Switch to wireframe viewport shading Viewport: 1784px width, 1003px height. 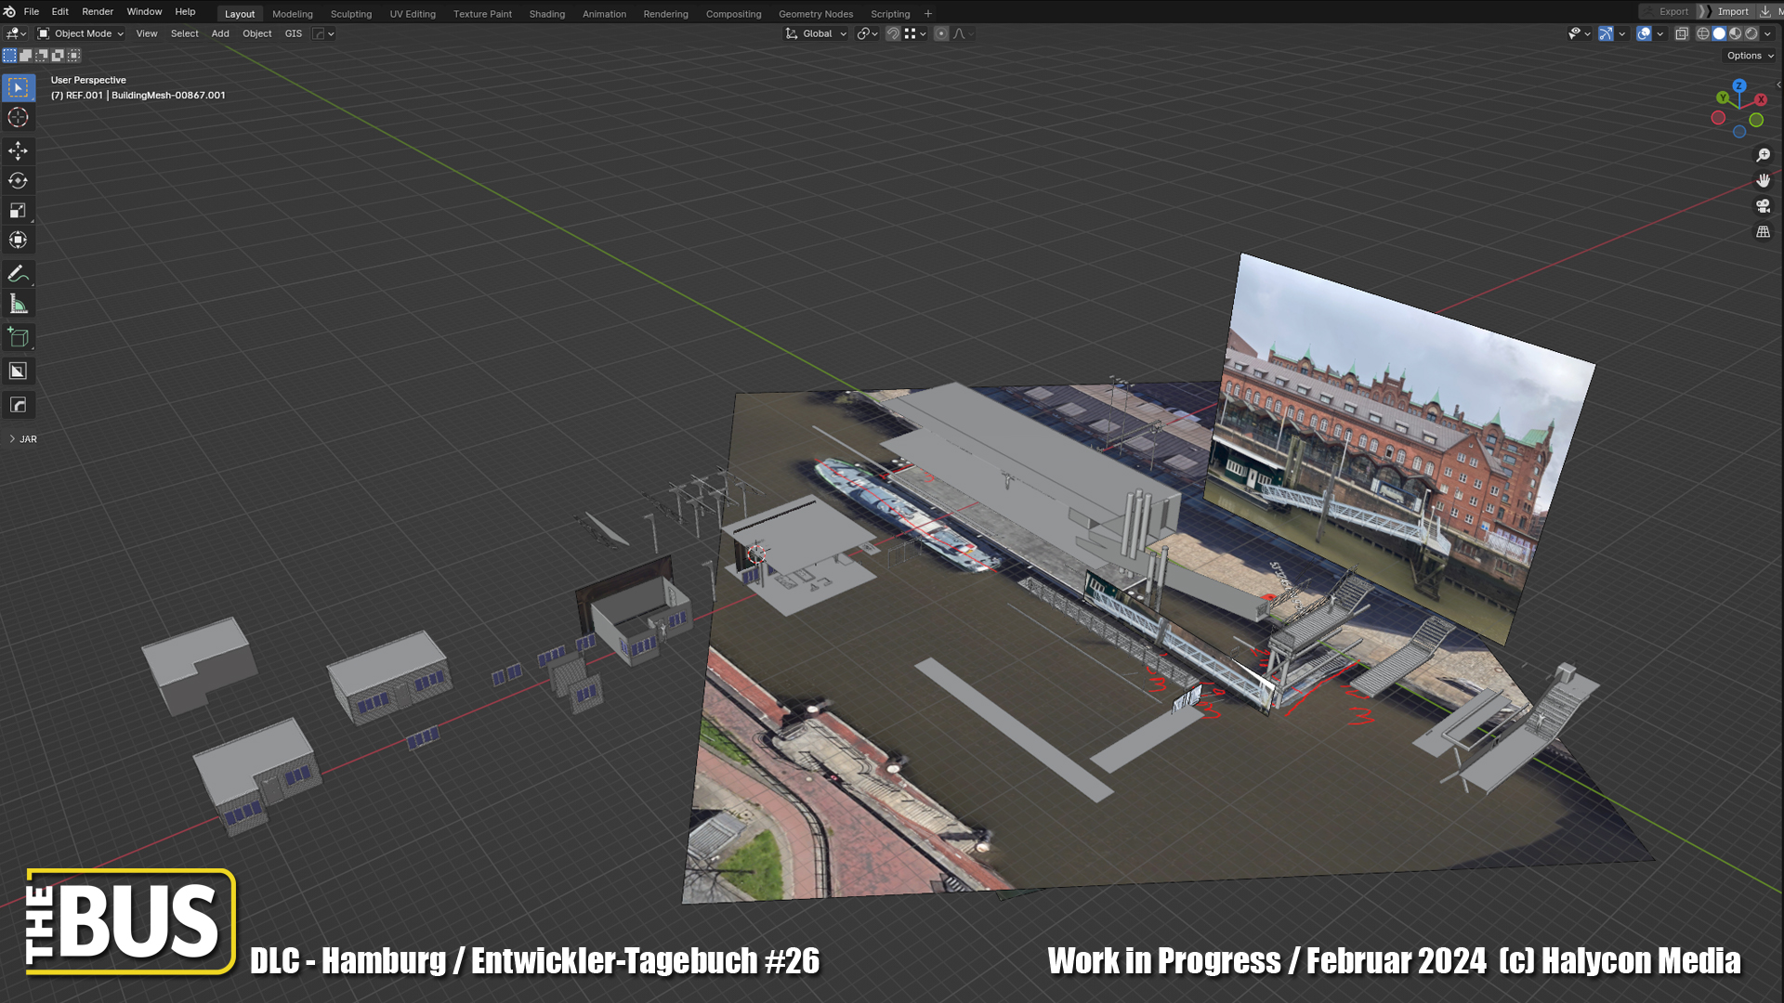click(1703, 33)
